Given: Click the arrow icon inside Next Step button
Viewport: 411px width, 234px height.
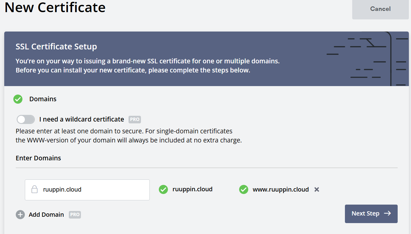Looking at the screenshot, I should point(388,213).
